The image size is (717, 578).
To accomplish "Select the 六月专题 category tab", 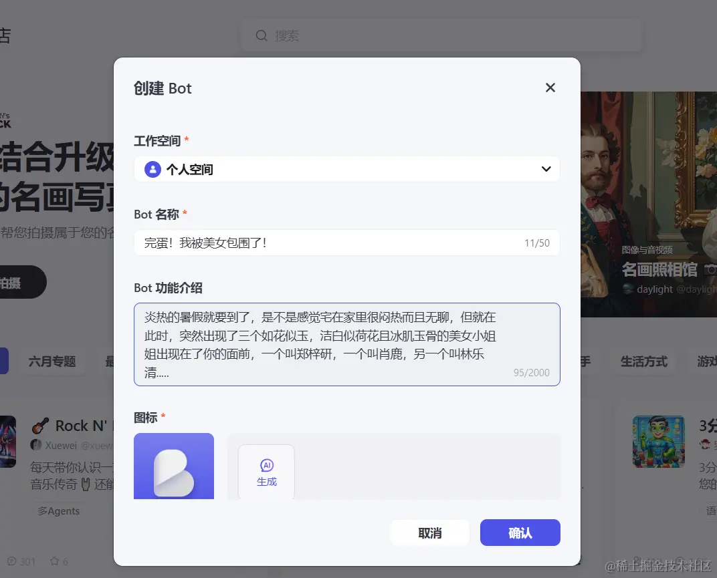I will [x=52, y=362].
